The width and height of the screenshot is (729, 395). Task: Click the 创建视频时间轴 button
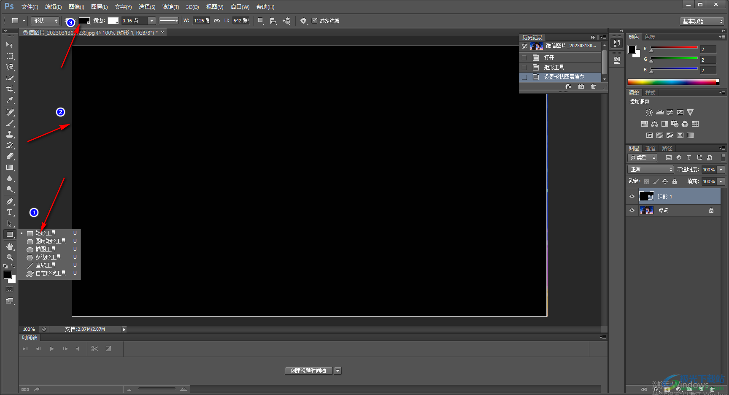(308, 371)
